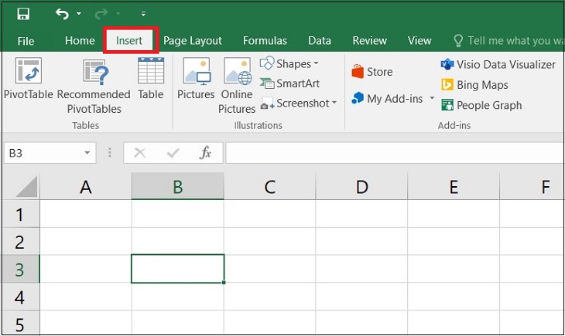Click the Select All corner triangle

tap(27, 186)
